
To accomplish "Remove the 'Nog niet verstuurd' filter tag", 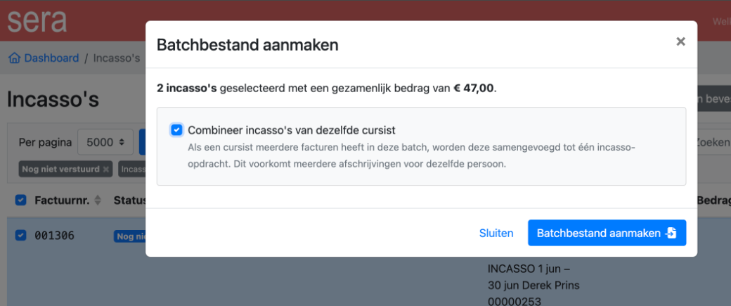I will click(x=106, y=169).
